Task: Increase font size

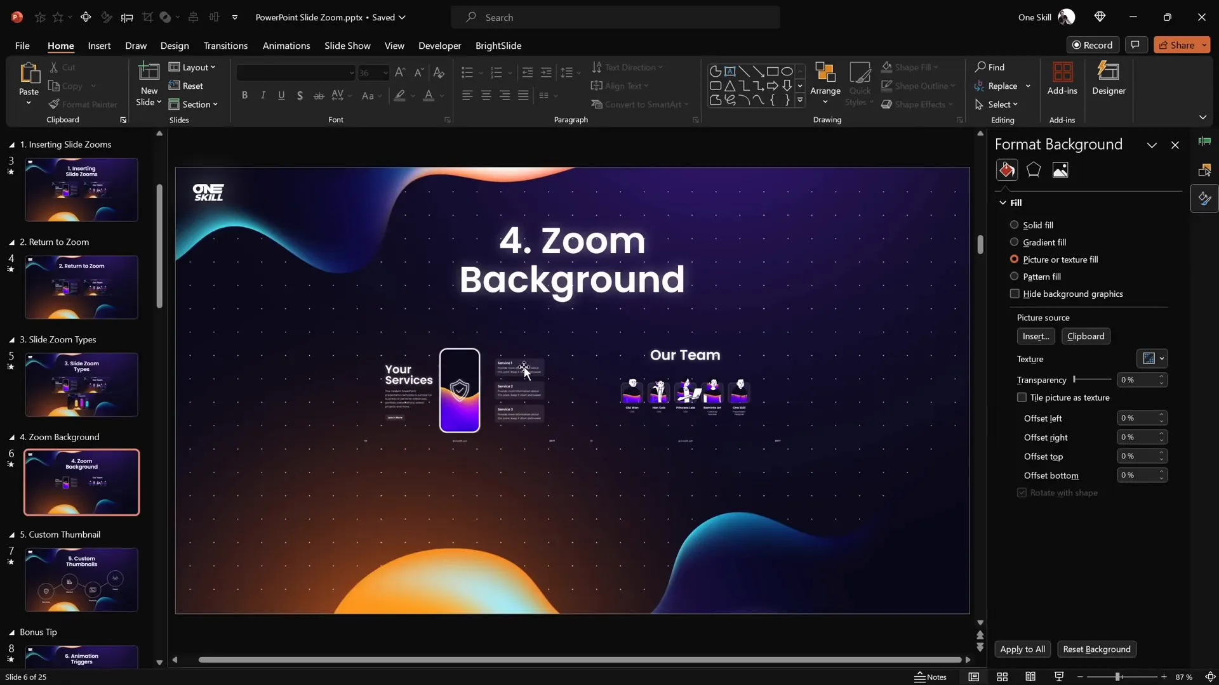Action: [x=399, y=72]
